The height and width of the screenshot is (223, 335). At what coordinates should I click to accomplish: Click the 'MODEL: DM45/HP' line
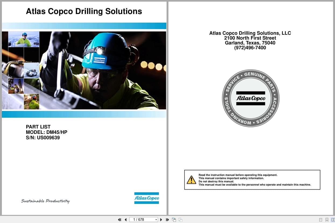pyautogui.click(x=47, y=132)
